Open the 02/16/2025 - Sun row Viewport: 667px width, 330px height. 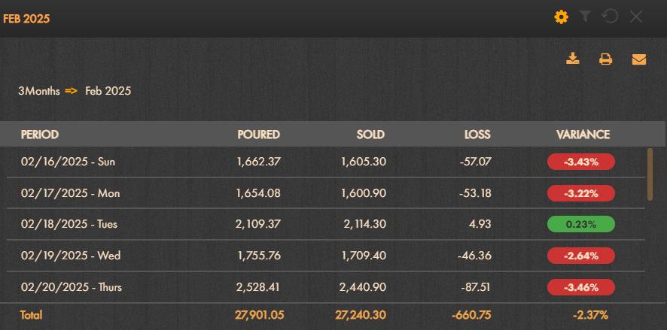click(322, 162)
